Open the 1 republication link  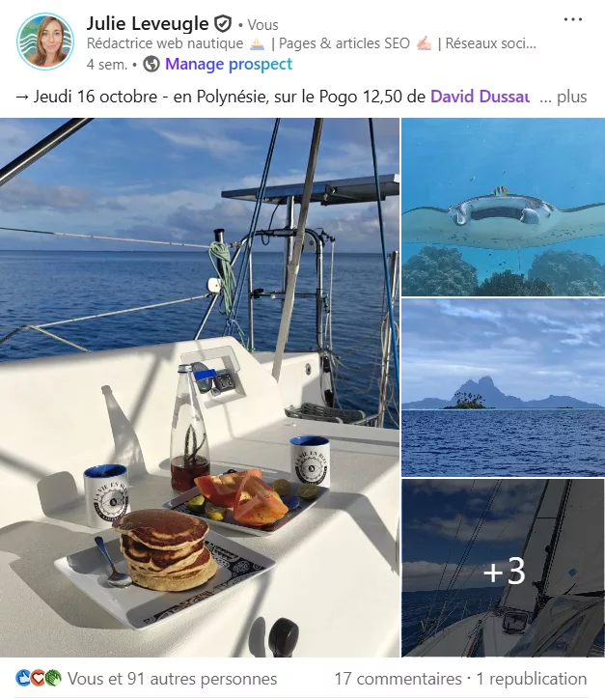pos(532,679)
